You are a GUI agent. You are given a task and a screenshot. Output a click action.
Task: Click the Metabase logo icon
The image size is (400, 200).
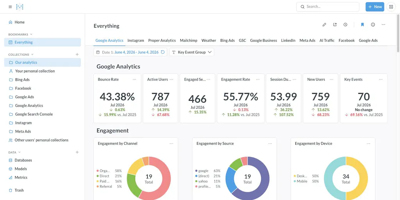click(20, 7)
